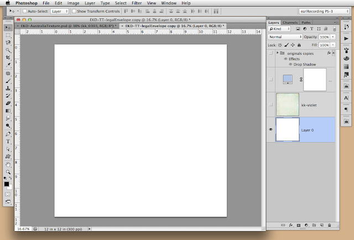
Task: Switch to EKD-AustraliaTexture.psd document tab
Action: pos(67,26)
